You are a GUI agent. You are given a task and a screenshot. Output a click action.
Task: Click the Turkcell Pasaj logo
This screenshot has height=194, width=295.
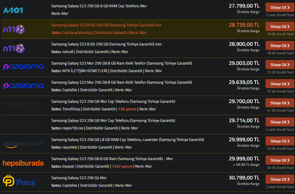[x=19, y=181]
